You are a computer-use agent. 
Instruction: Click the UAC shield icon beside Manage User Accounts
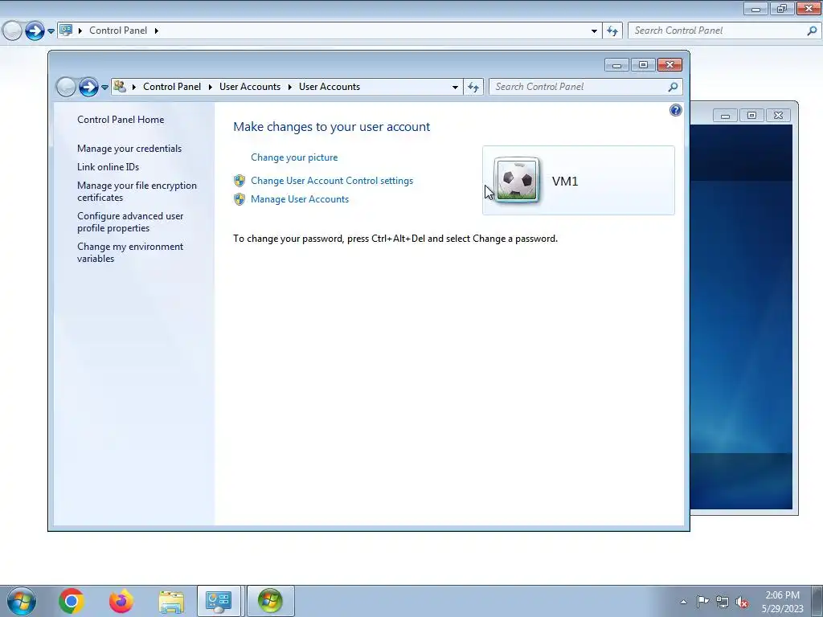coord(240,199)
